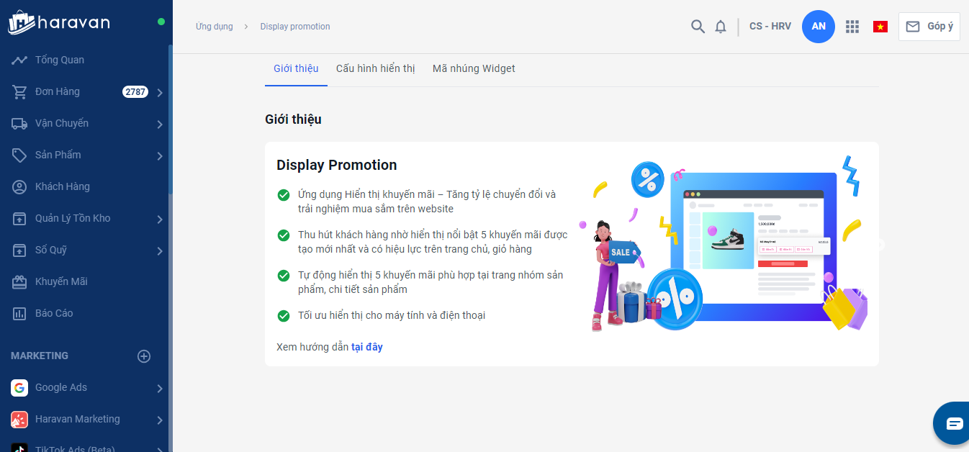This screenshot has width=969, height=452.
Task: Click the TikTok Ads icon
Action: pyautogui.click(x=19, y=448)
